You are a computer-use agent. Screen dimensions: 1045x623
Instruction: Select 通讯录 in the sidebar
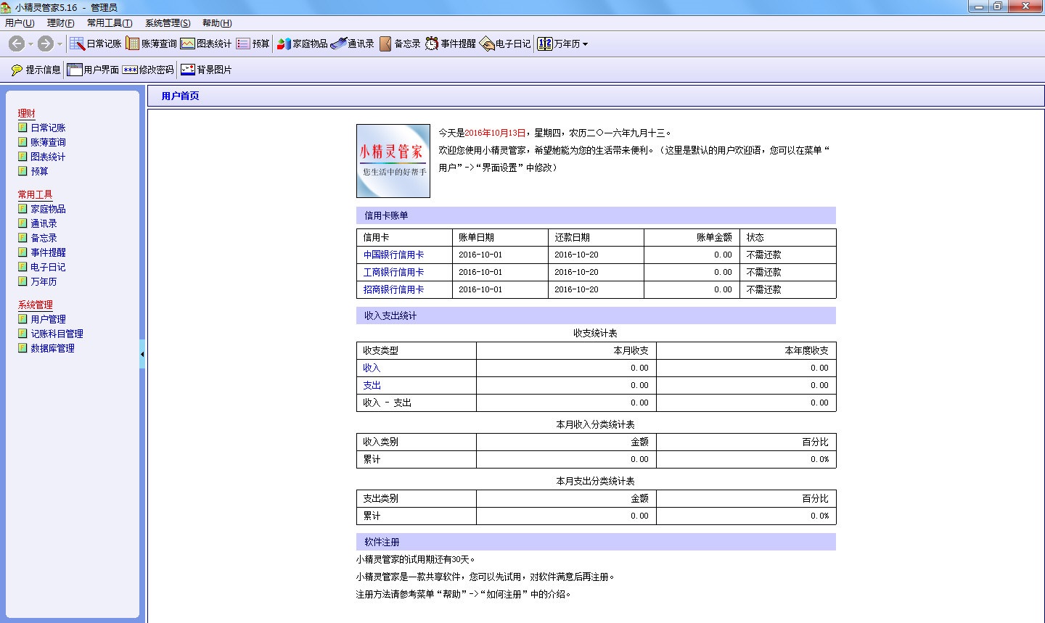click(44, 223)
